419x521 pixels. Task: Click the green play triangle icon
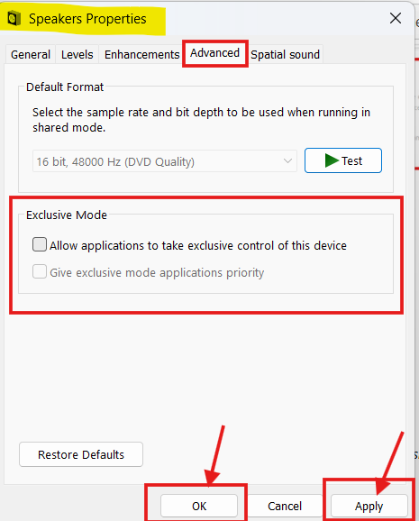point(332,160)
